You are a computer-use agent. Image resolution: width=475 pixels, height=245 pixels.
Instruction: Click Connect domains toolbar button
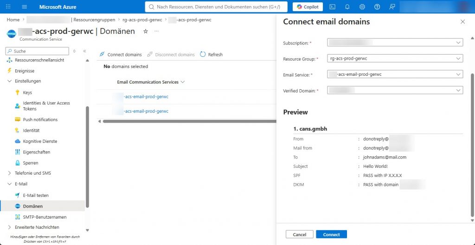coord(121,55)
